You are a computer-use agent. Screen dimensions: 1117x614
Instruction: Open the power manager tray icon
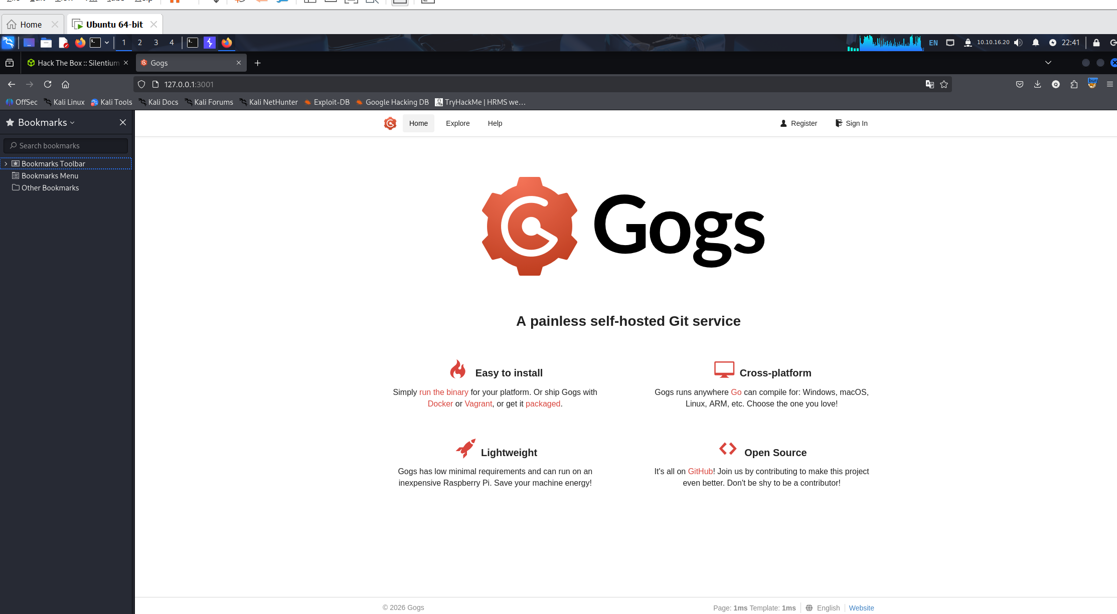tap(1053, 43)
